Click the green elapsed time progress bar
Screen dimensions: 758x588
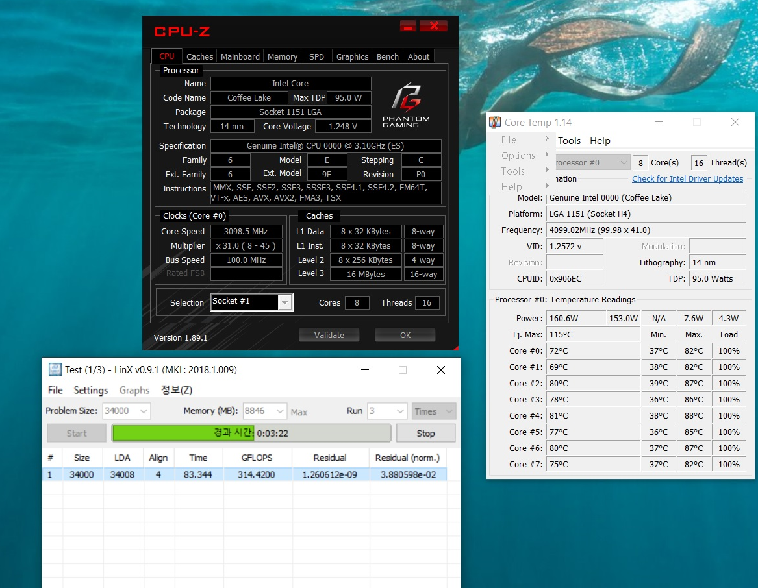[251, 433]
